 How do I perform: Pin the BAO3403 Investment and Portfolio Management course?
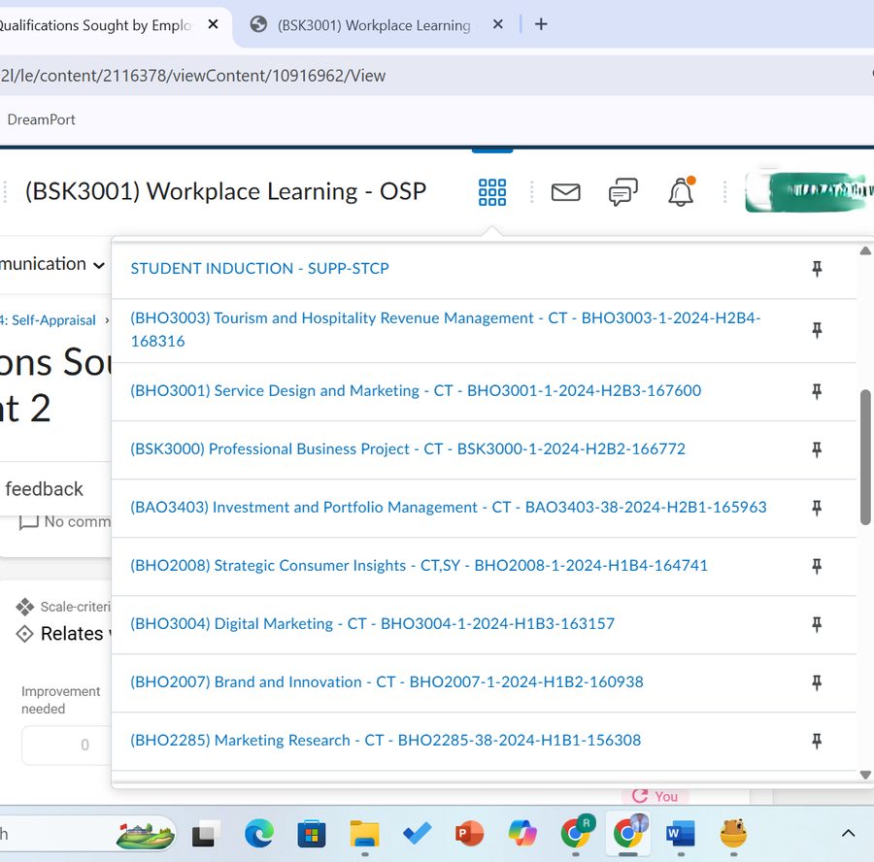click(817, 508)
